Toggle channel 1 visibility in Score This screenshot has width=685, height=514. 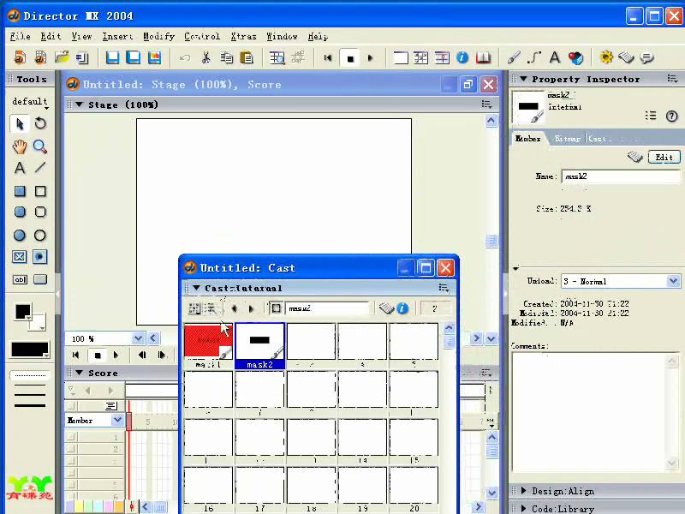(x=72, y=437)
